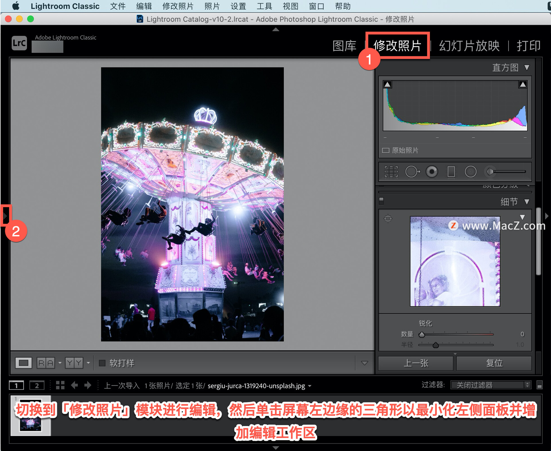Image resolution: width=551 pixels, height=451 pixels.
Task: Go back with the left arrow
Action: click(74, 385)
